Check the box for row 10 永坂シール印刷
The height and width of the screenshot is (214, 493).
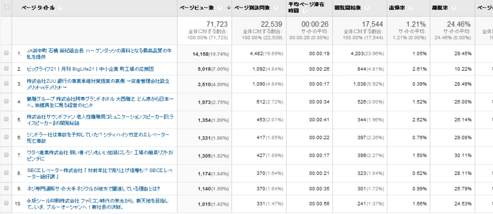pos(6,203)
